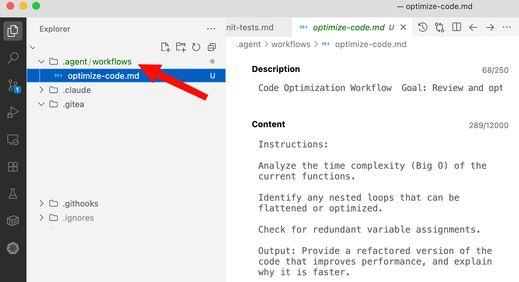The height and width of the screenshot is (282, 519).
Task: Open the Run and Debug view
Action: (13, 112)
